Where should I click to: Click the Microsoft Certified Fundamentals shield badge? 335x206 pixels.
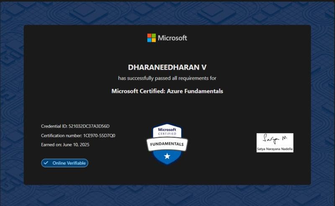coord(167,144)
